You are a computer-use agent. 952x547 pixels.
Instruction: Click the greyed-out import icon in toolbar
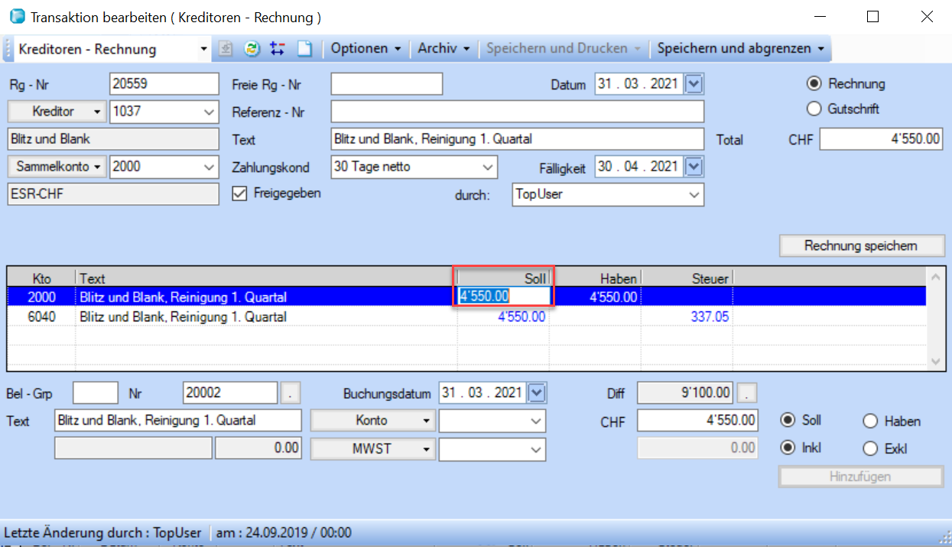tap(226, 49)
